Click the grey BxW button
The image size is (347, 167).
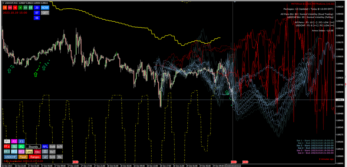52,157
